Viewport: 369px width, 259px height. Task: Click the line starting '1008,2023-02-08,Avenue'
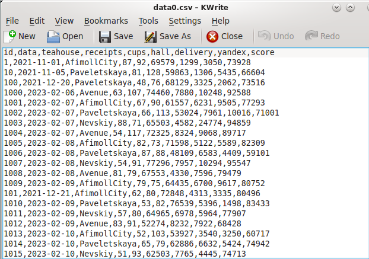123,173
